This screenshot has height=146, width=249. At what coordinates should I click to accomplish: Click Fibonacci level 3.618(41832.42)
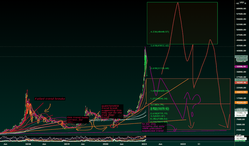coord(159,46)
